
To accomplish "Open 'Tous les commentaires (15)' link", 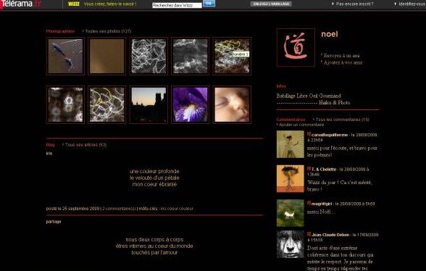I will coord(342,120).
